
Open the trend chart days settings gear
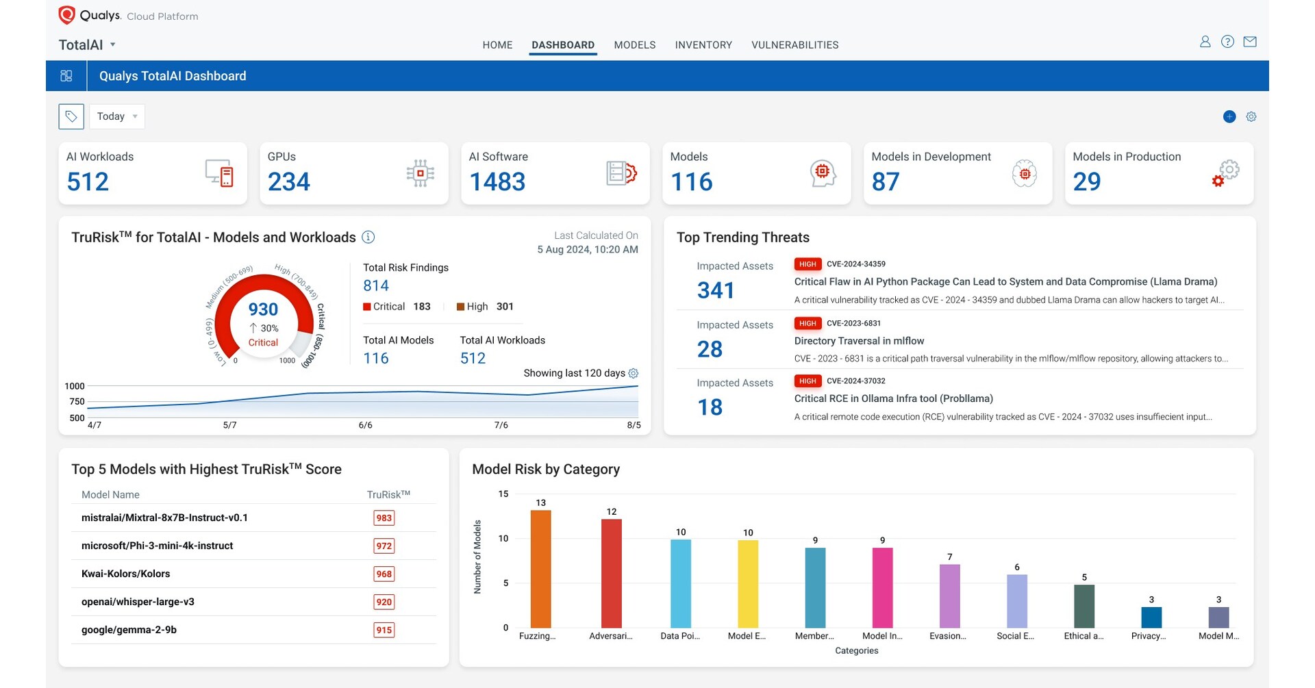coord(634,373)
